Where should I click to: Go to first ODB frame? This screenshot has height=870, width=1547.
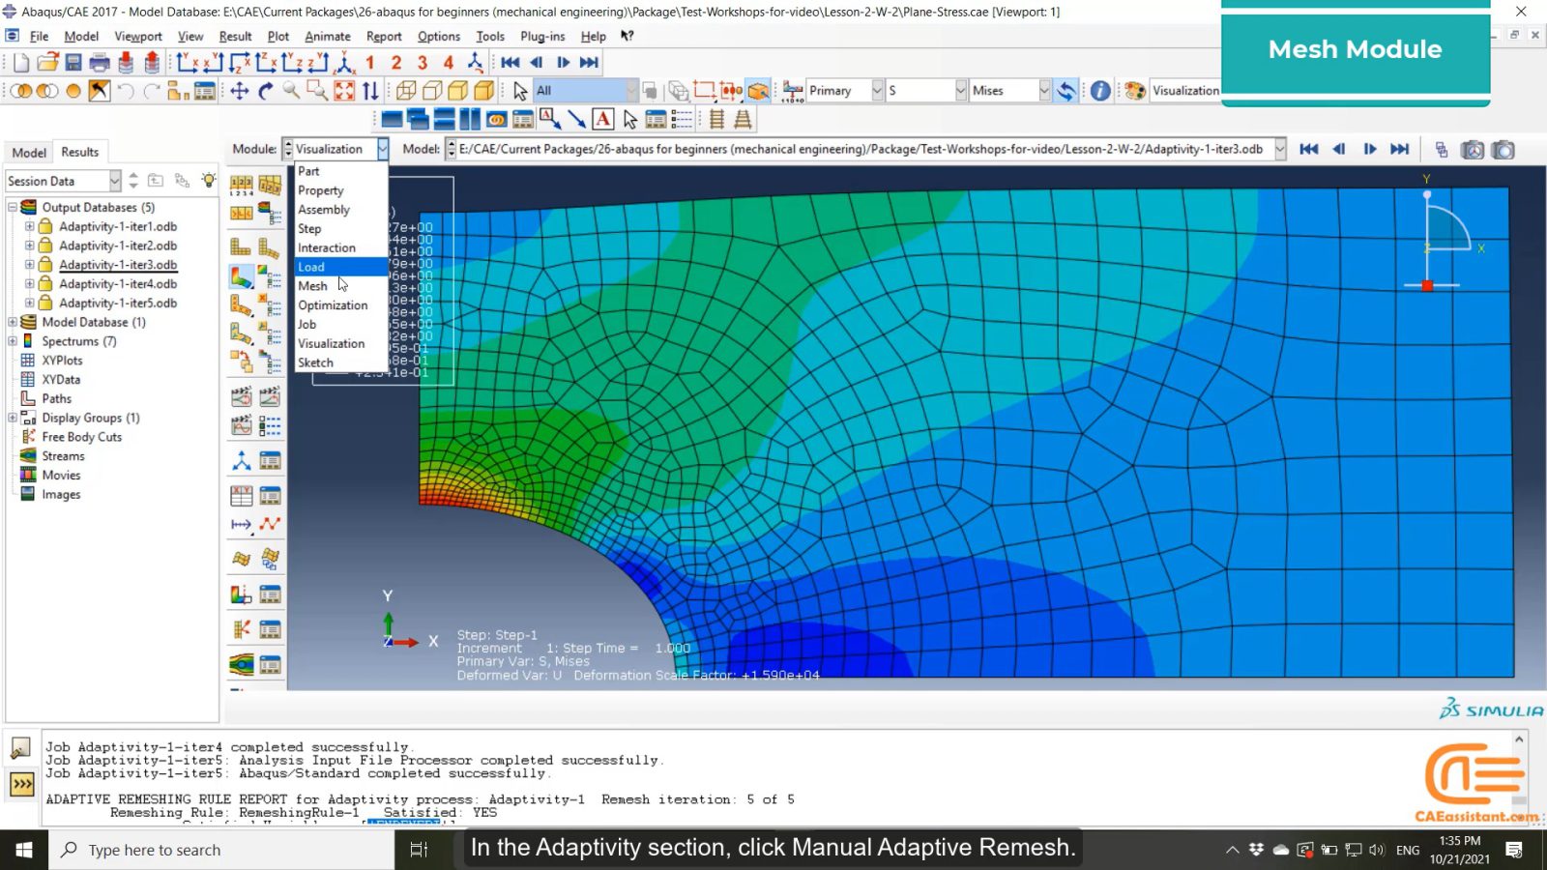1309,149
